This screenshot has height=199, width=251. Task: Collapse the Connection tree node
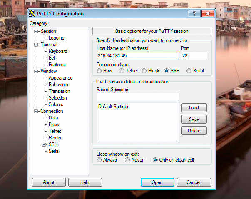pos(36,111)
